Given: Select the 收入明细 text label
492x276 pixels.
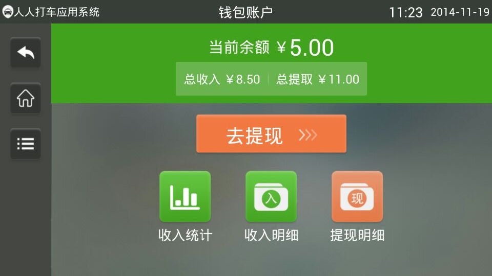Looking at the screenshot, I should tap(271, 235).
